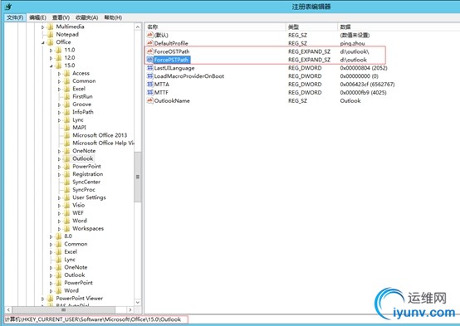Click the Multimedia folder icon

click(51, 27)
